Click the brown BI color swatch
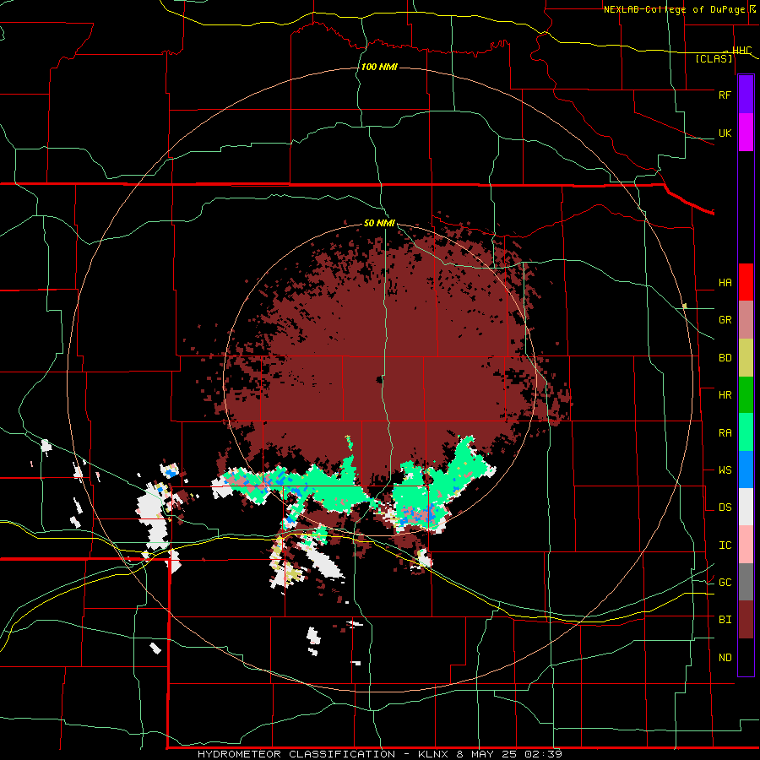This screenshot has width=760, height=760. pyautogui.click(x=746, y=620)
